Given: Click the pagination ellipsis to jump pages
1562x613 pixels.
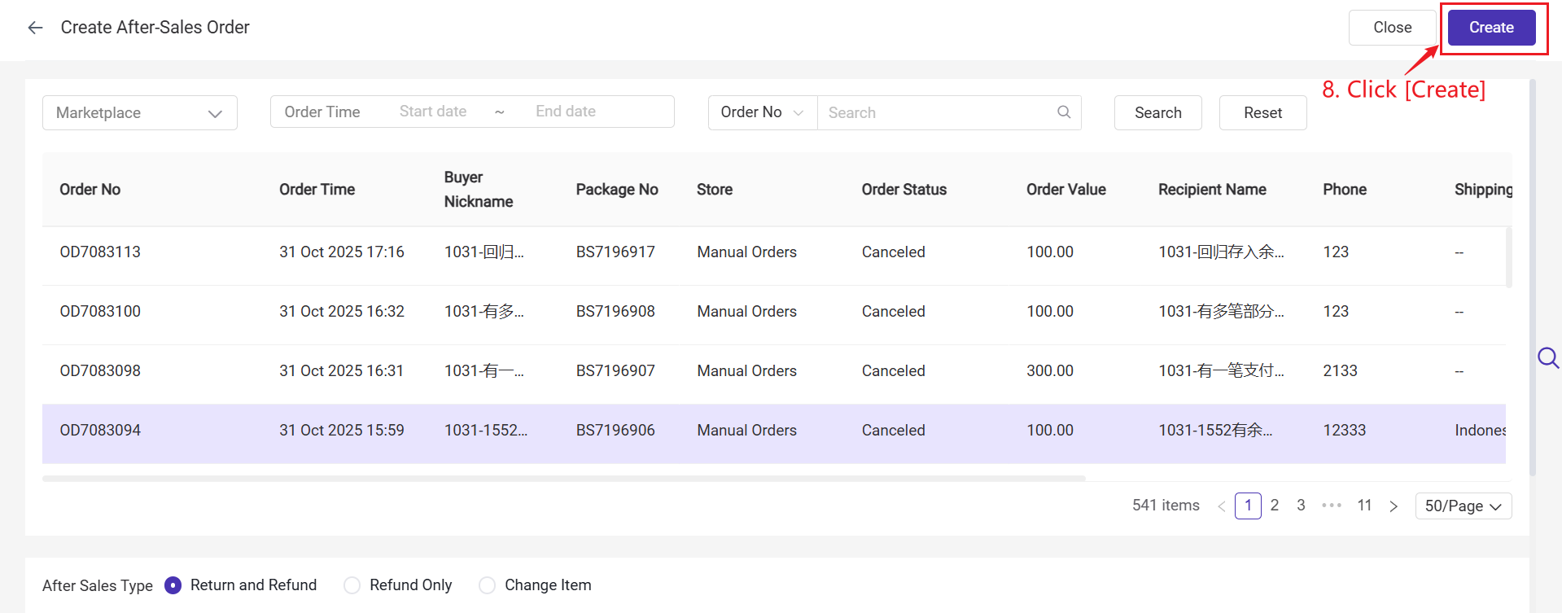Looking at the screenshot, I should [x=1331, y=506].
